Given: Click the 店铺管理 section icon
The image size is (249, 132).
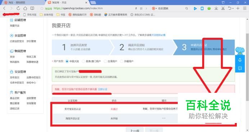Looking at the screenshot, I should tap(12, 20).
